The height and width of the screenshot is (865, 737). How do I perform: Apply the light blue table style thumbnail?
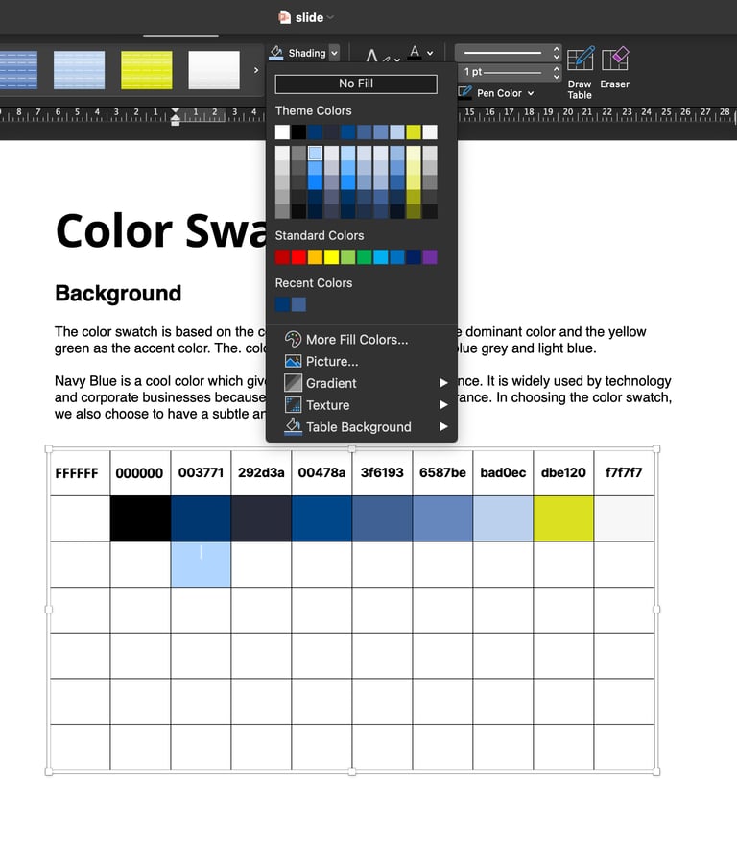[80, 70]
